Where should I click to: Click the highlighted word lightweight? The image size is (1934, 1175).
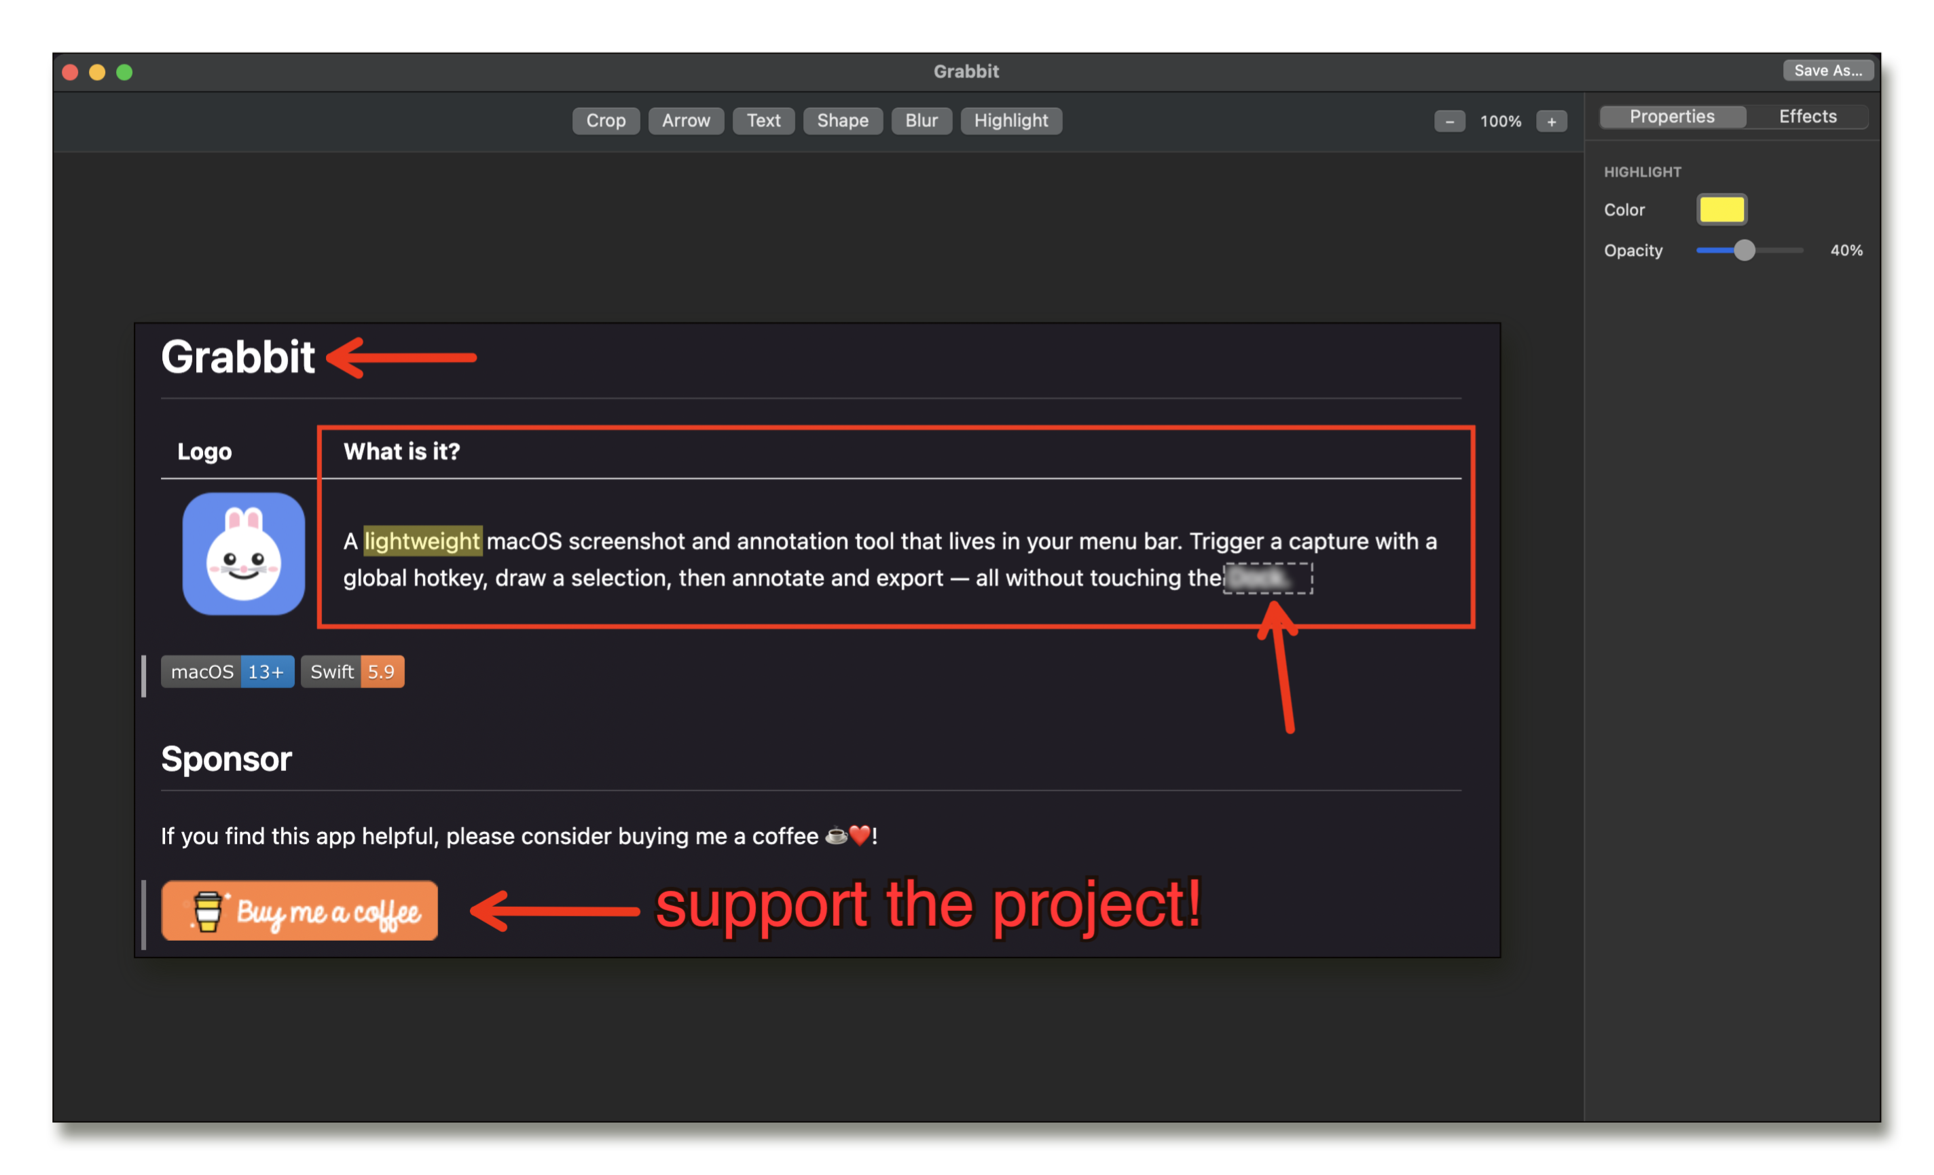[422, 541]
